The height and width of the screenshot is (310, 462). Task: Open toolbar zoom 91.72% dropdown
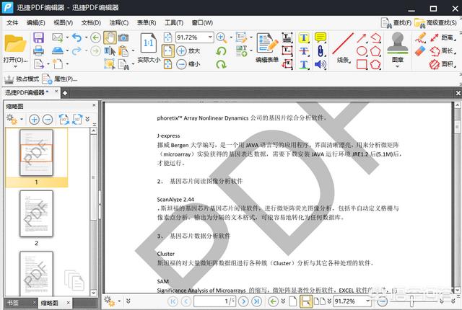pyautogui.click(x=210, y=37)
